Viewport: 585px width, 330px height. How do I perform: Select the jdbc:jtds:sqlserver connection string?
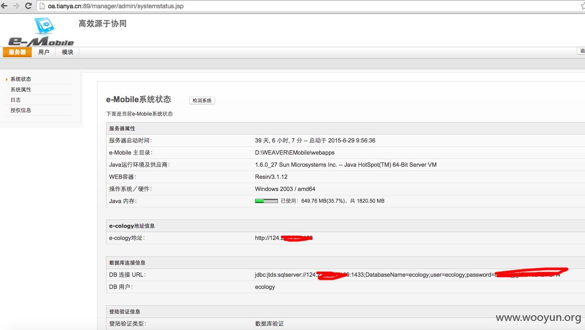(x=407, y=275)
